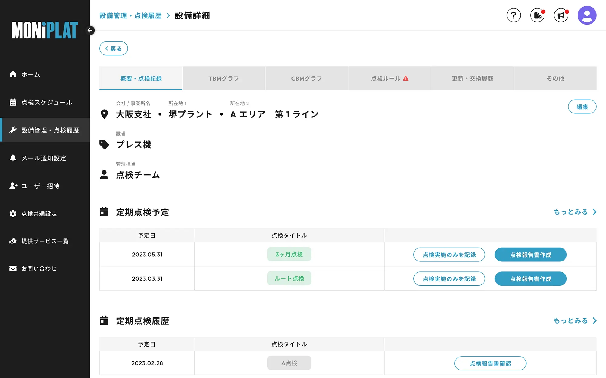Click the megaphone announcements icon with red badge
606x378 pixels.
click(561, 15)
